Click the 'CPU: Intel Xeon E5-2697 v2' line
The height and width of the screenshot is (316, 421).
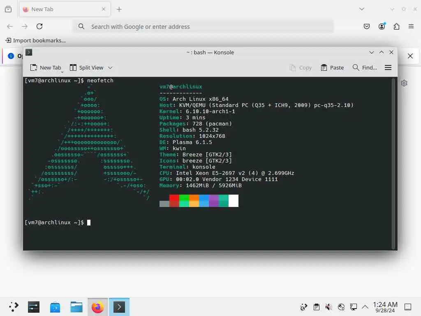click(x=227, y=173)
